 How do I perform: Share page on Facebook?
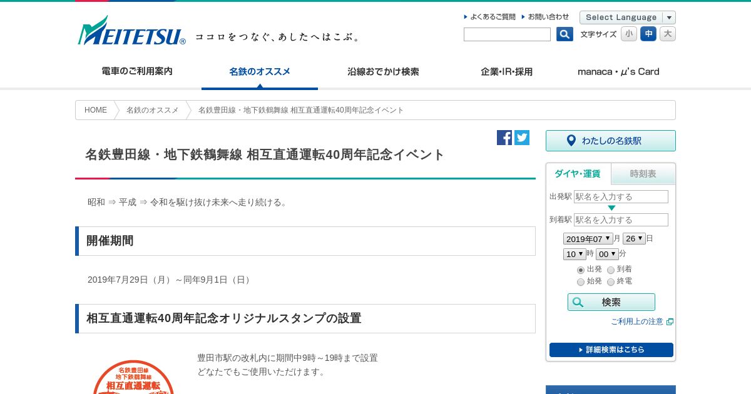(x=504, y=138)
